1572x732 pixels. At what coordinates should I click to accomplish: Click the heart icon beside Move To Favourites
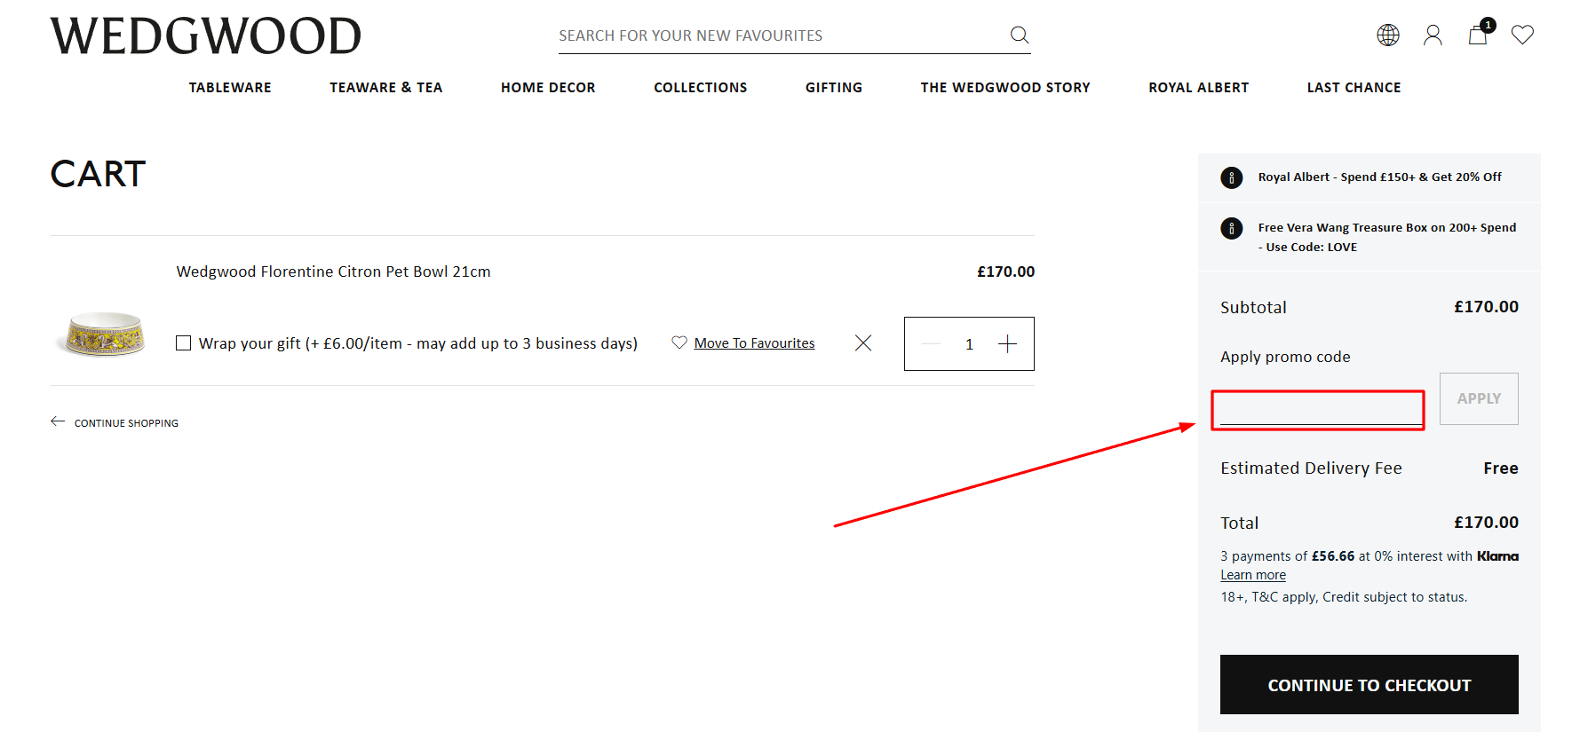point(679,342)
